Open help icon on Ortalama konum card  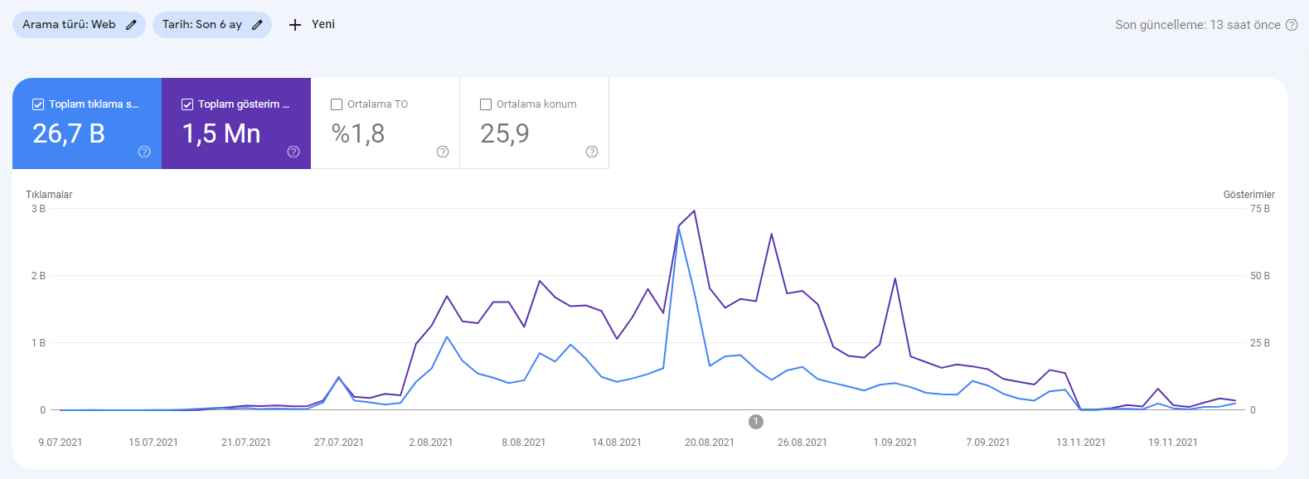click(x=592, y=152)
